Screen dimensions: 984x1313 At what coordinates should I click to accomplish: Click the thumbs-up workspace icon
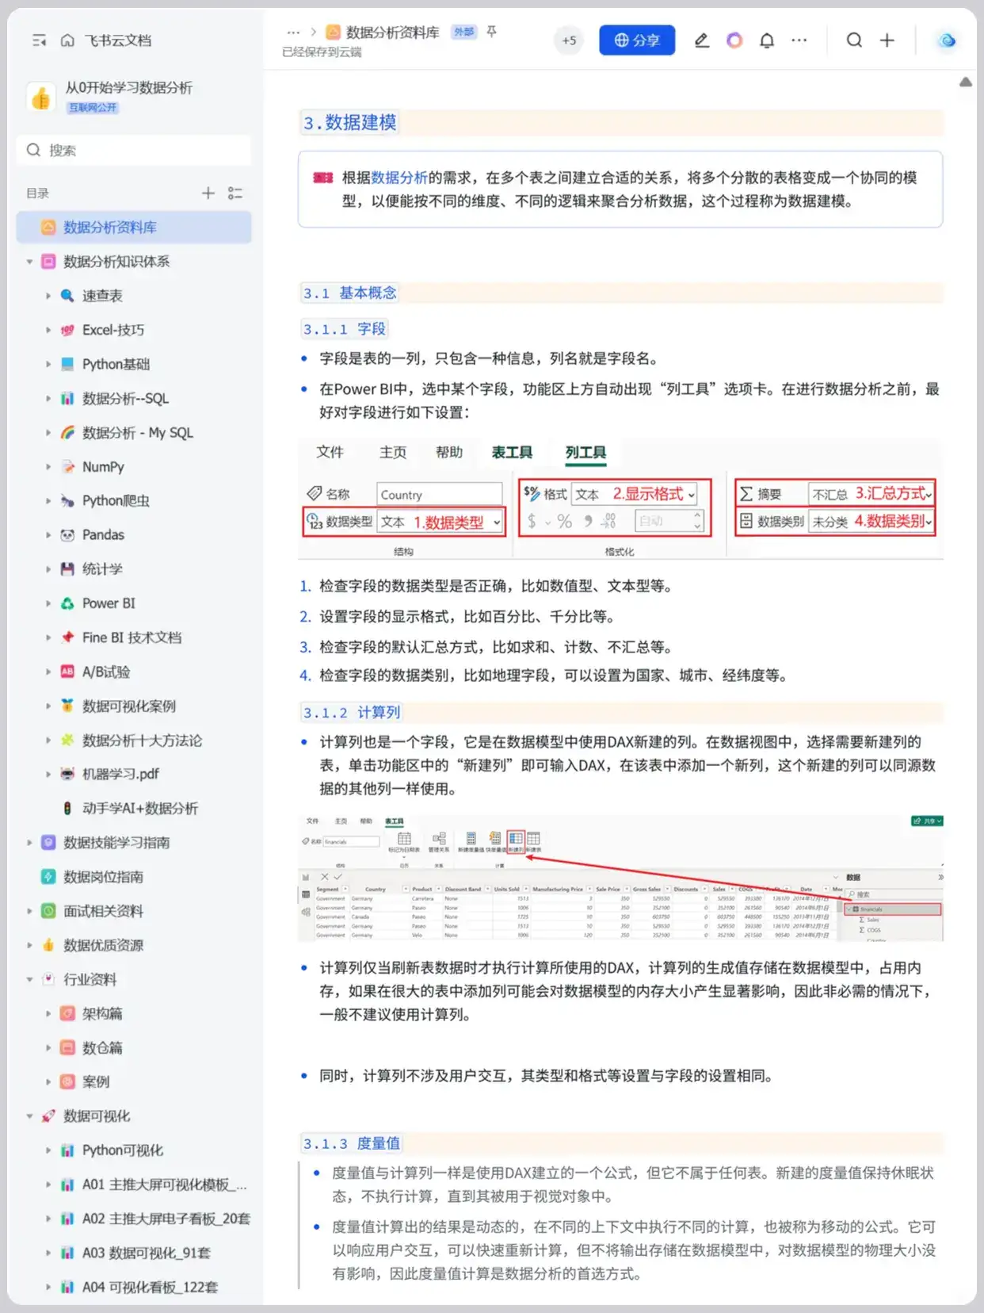(x=41, y=98)
